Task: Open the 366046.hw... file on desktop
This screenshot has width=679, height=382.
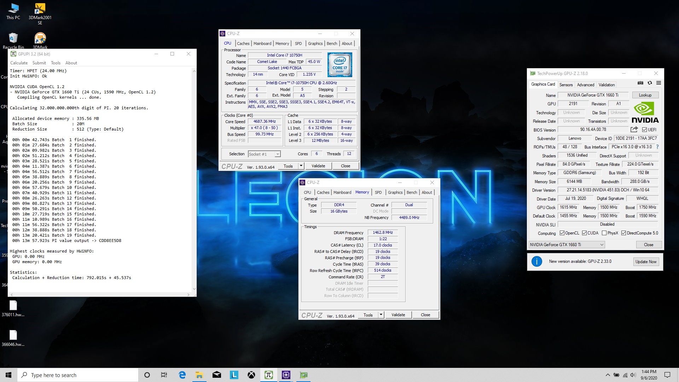Action: [13, 338]
